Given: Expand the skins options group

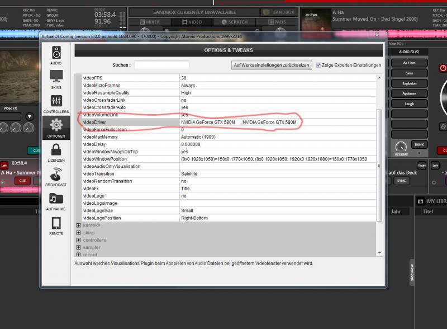Looking at the screenshot, I should (x=78, y=233).
